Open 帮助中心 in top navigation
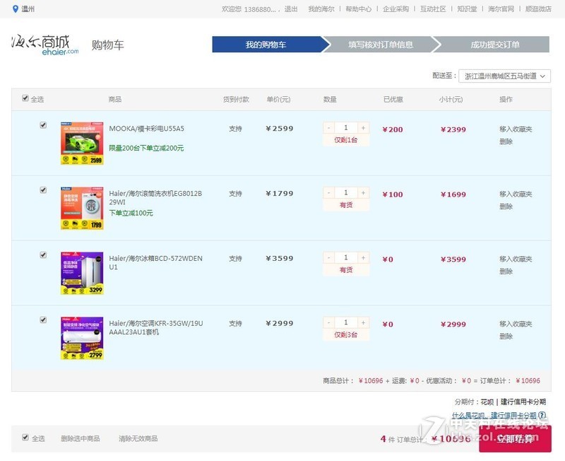565x461 pixels. 358,9
